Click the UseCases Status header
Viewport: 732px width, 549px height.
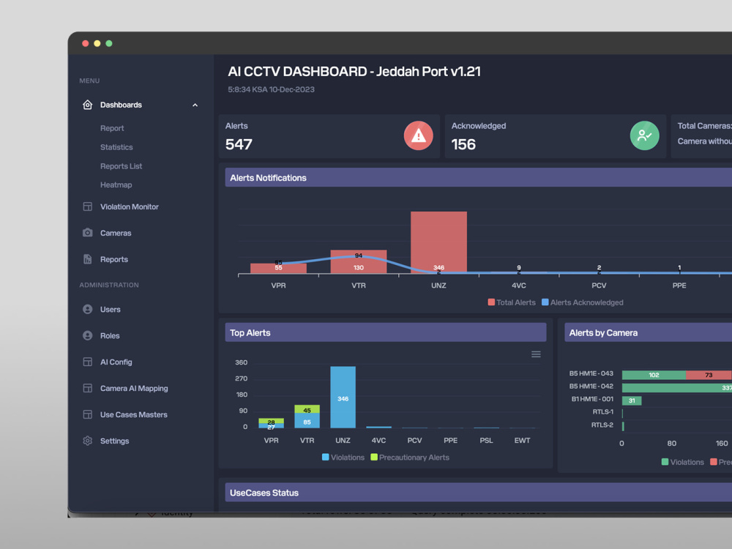point(479,493)
